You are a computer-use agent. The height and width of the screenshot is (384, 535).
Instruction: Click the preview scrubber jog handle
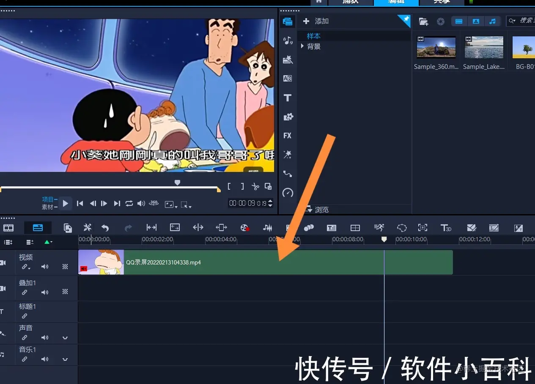(178, 182)
